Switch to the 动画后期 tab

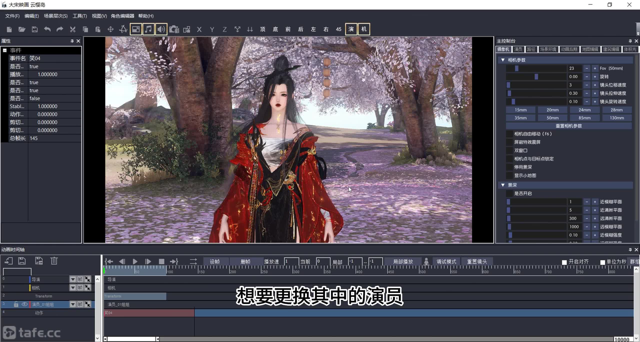[569, 49]
